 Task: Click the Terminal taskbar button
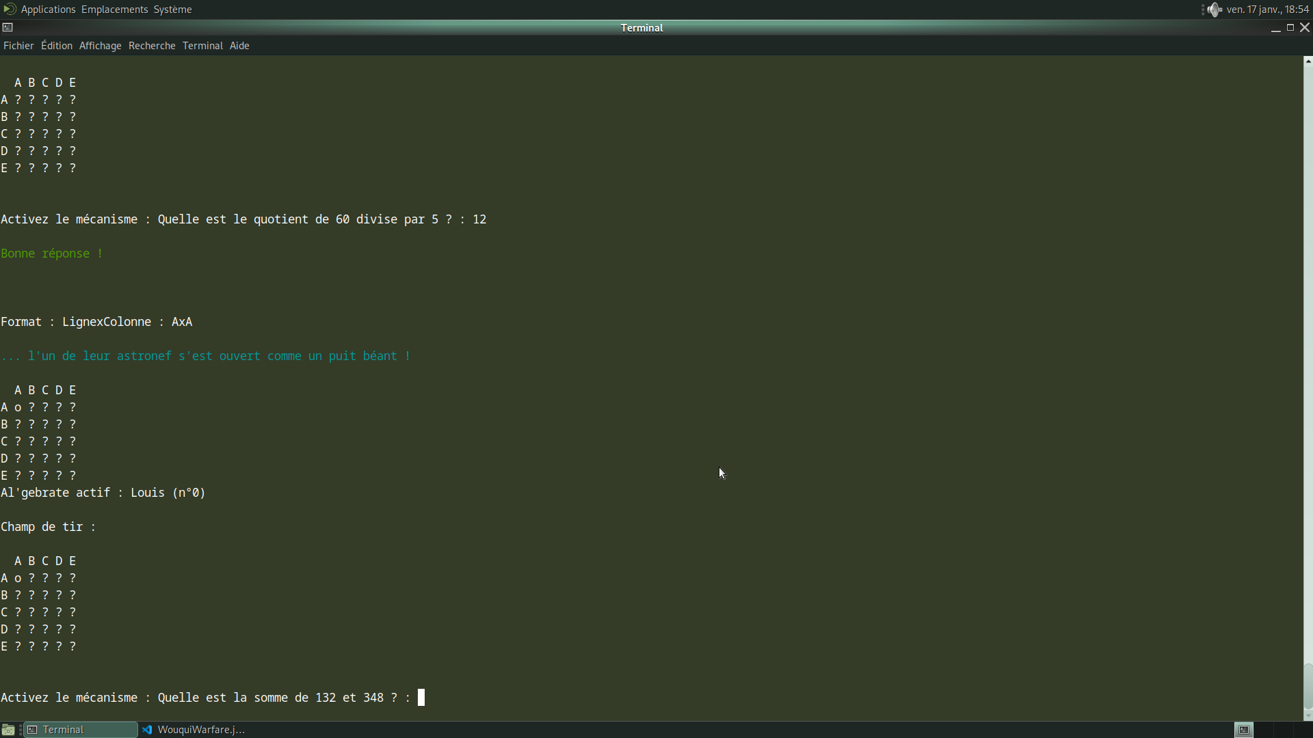point(81,730)
